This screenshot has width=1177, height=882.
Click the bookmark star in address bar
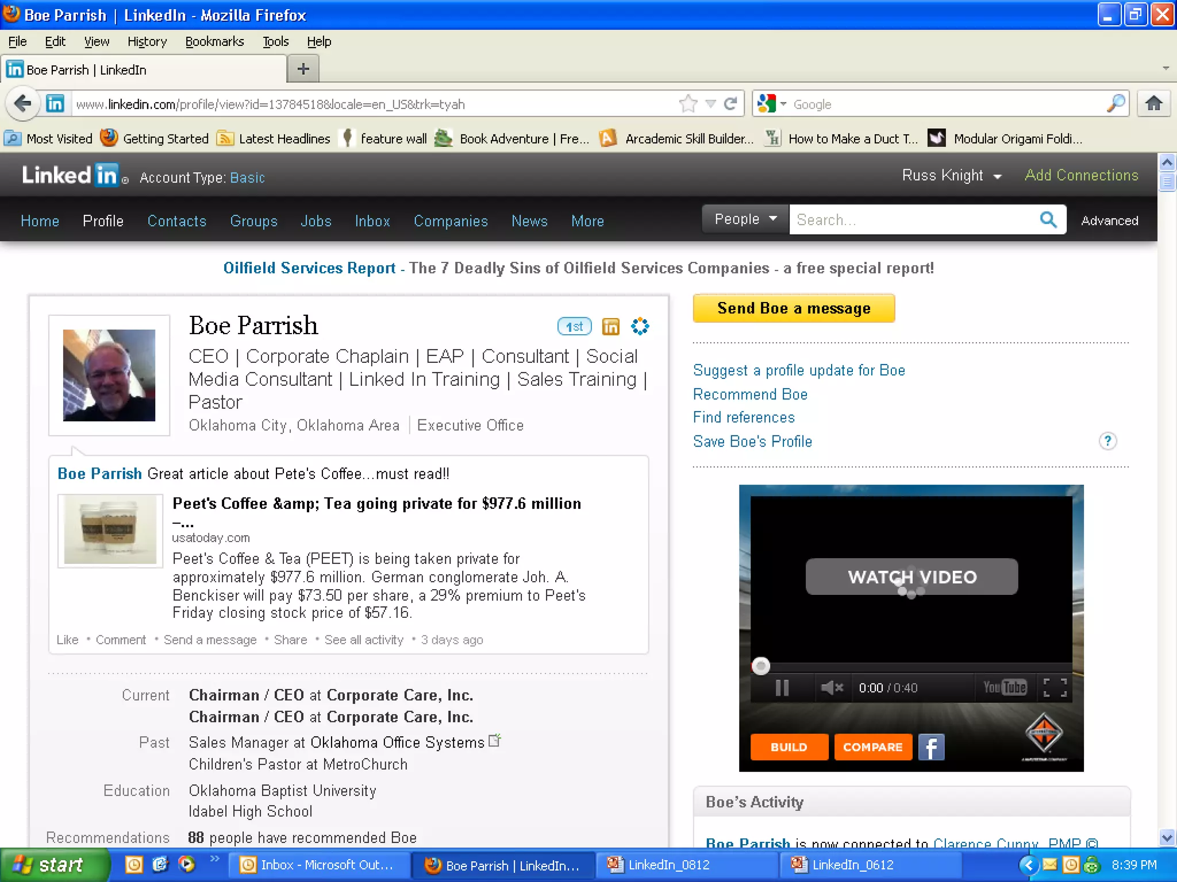click(687, 104)
